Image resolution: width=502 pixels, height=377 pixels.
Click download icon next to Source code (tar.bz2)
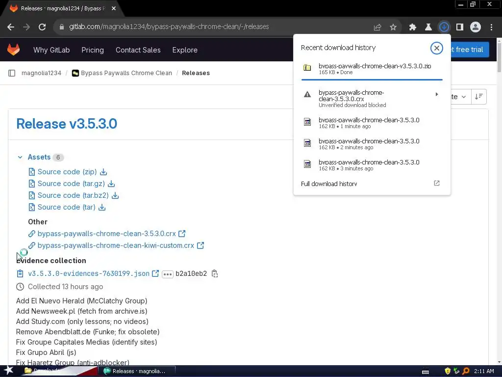click(115, 195)
